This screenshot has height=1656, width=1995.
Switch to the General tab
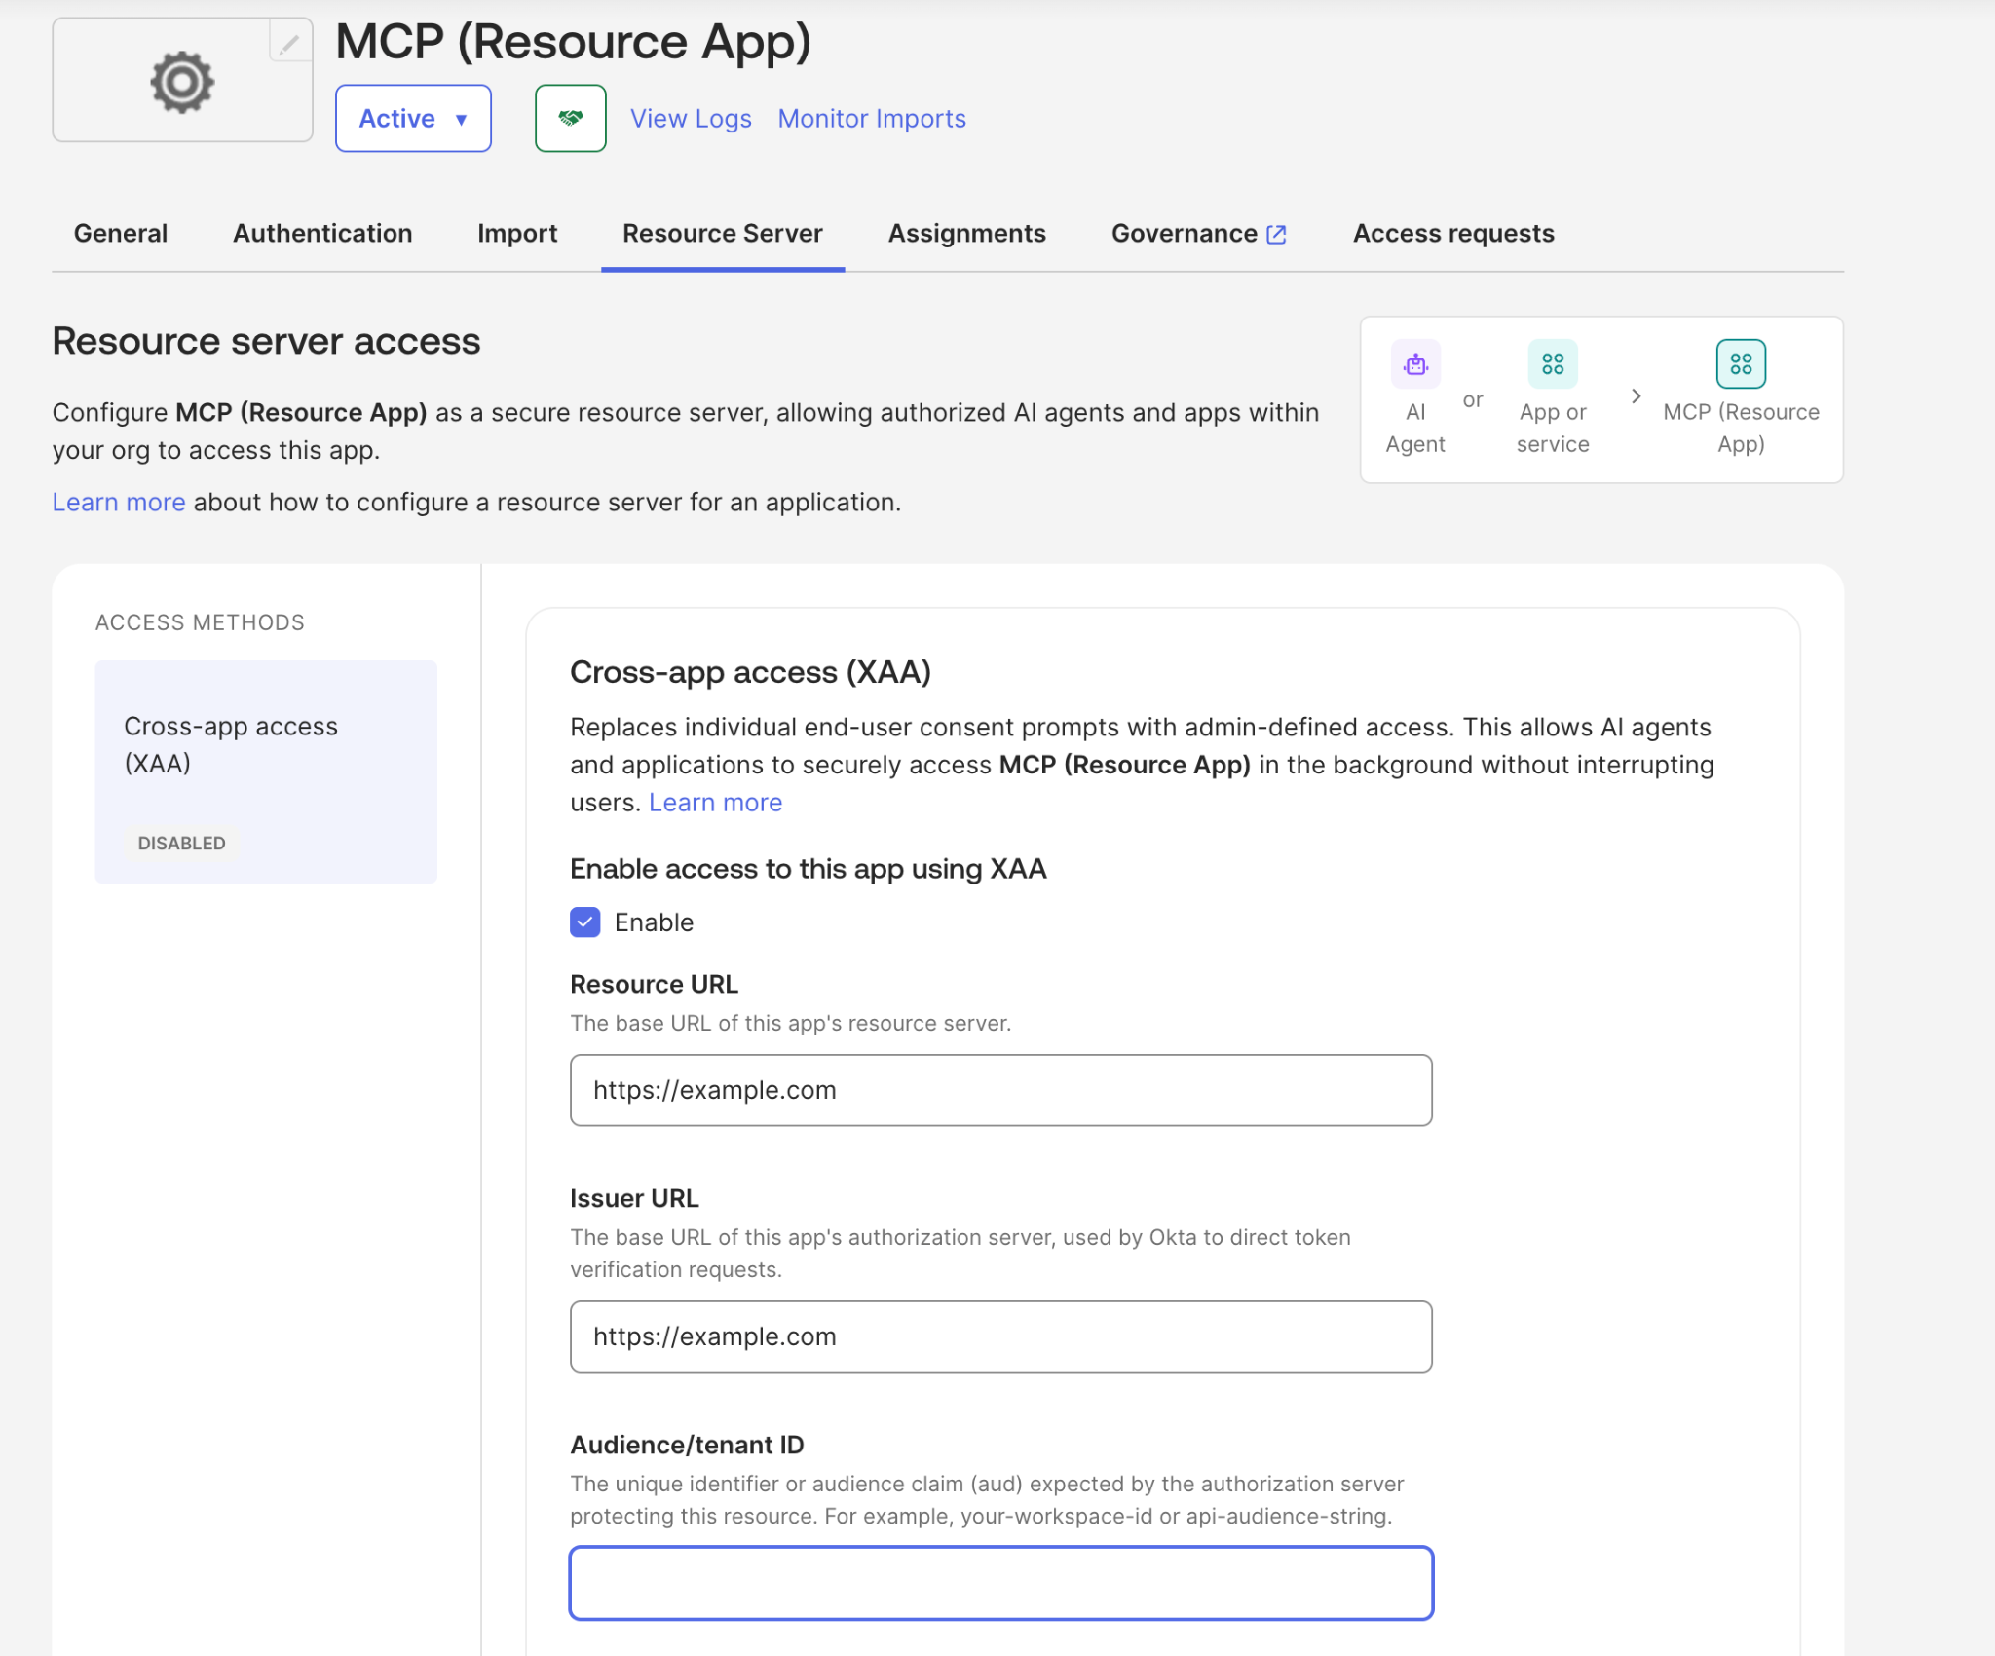click(x=121, y=234)
